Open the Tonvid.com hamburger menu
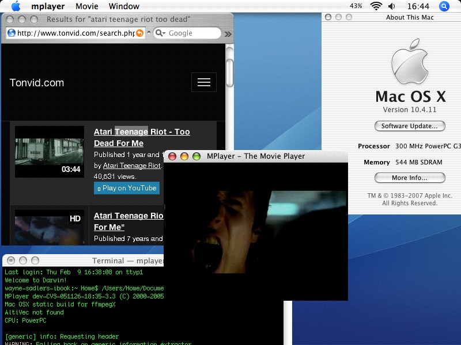 204,82
